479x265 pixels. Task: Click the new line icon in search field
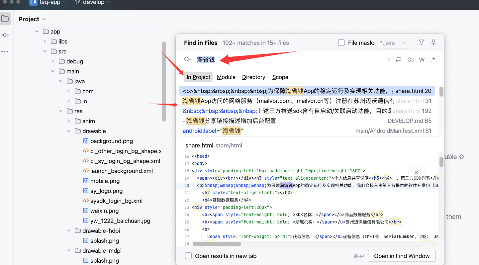pos(398,60)
